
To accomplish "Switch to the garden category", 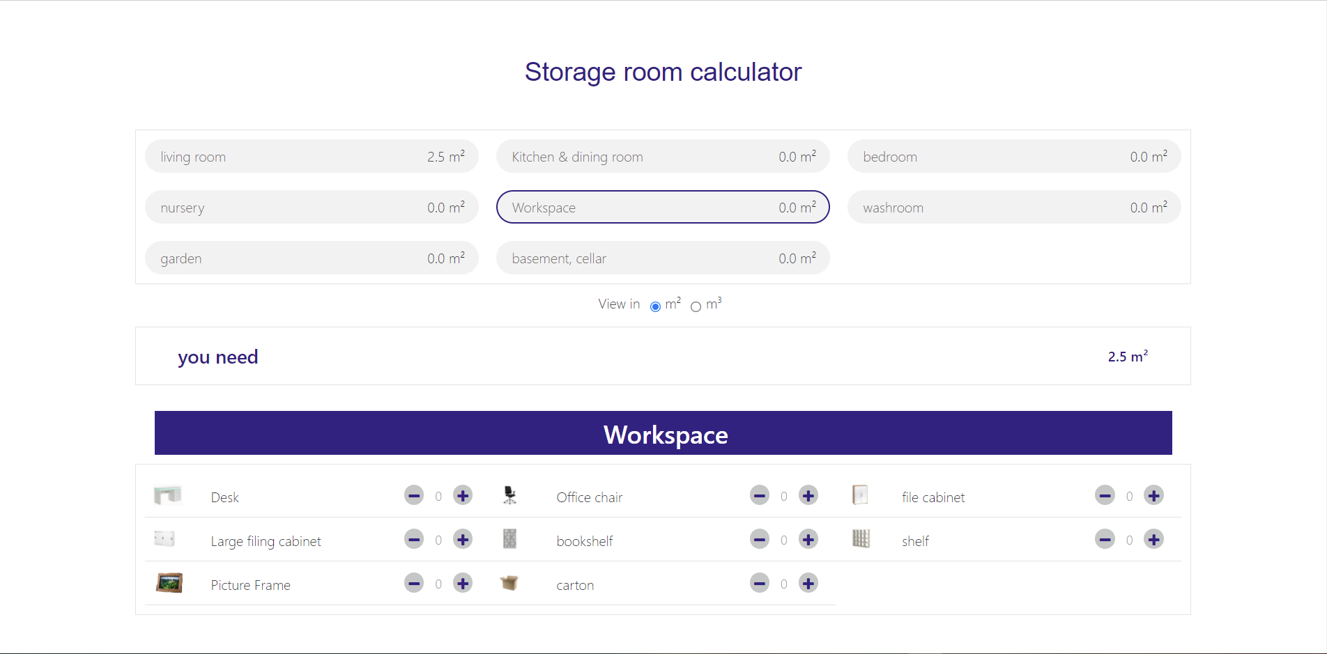I will pos(312,258).
